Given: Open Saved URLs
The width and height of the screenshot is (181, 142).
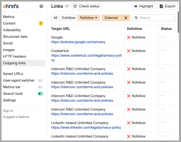Looking at the screenshot, I should [13, 74].
